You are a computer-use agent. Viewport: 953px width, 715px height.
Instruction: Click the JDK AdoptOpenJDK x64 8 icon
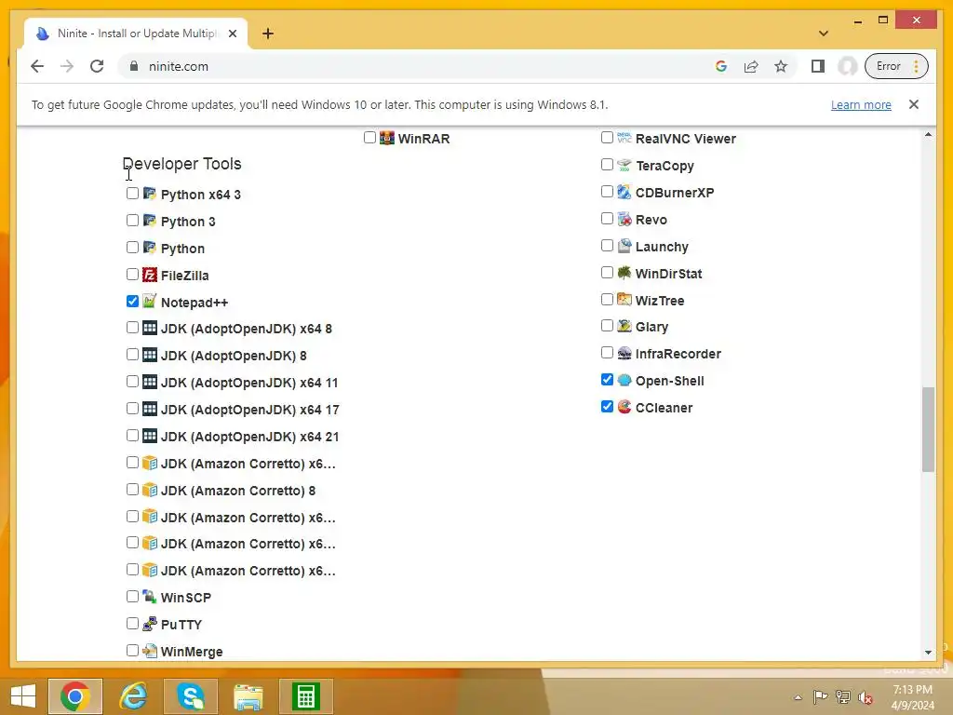(x=150, y=329)
